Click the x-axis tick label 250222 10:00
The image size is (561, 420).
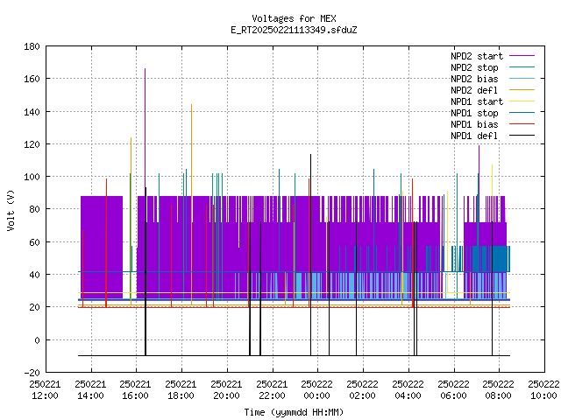tap(543, 390)
